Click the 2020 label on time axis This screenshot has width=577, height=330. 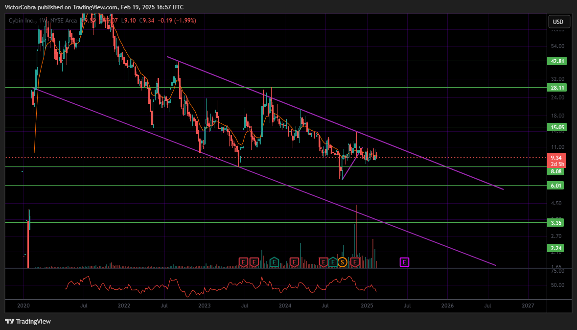23,306
